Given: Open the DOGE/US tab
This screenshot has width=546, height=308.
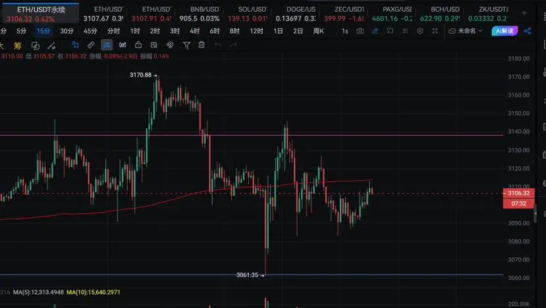Looking at the screenshot, I should 296,14.
